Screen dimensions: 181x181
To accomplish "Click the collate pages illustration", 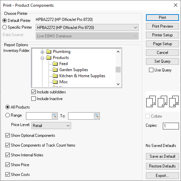I will click(162, 101).
